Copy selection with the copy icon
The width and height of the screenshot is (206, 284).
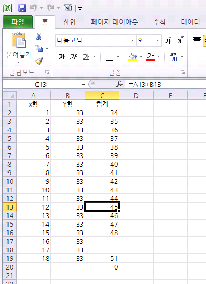click(39, 49)
